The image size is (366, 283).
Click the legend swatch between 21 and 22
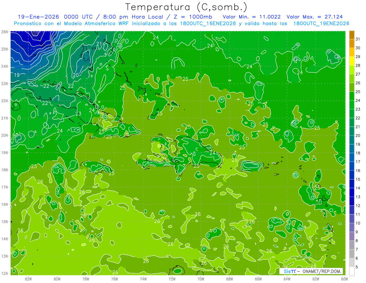352,122
